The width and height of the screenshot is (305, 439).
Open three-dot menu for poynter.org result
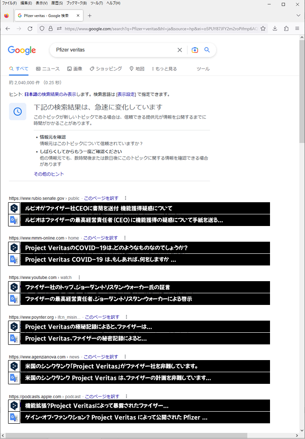(x=126, y=317)
